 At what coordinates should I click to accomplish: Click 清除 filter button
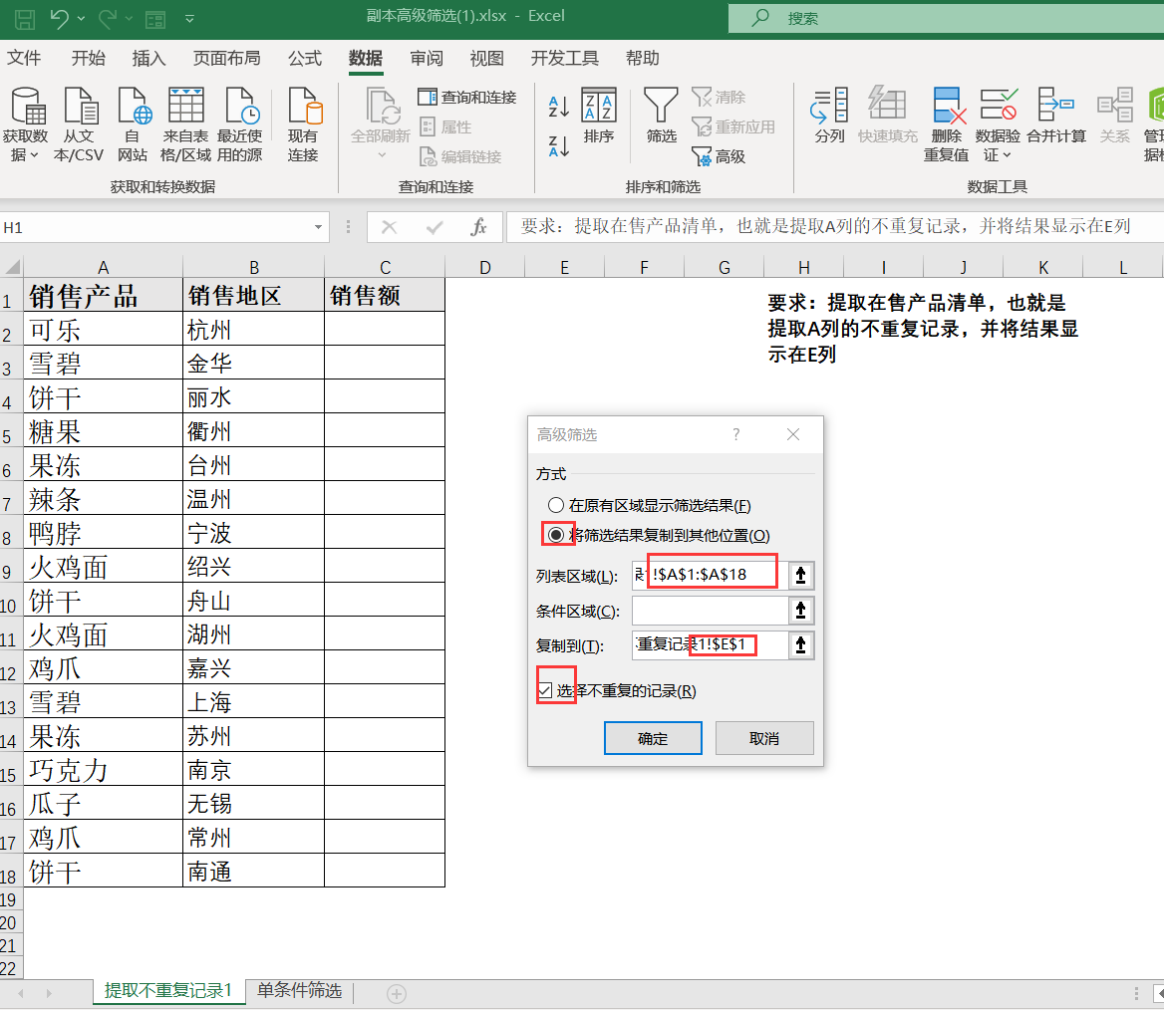pyautogui.click(x=719, y=98)
